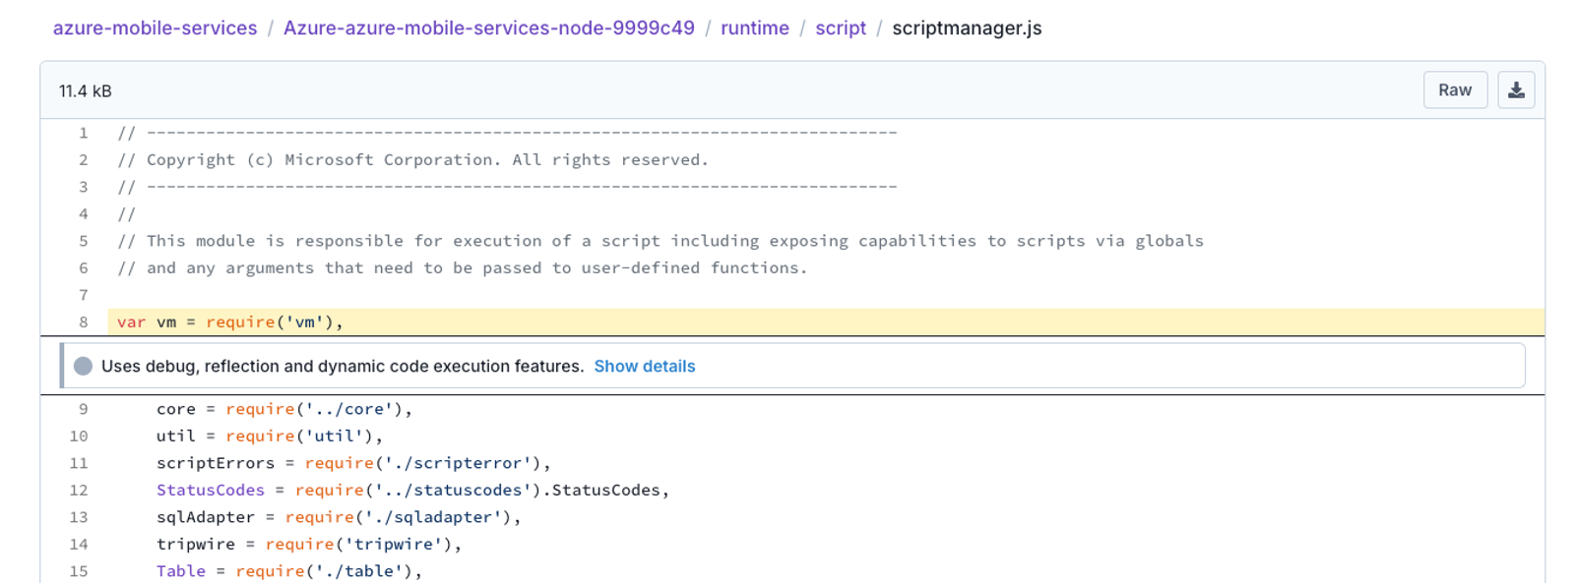The height and width of the screenshot is (583, 1575).
Task: Click the sqlAdapter require line
Action: point(339,517)
